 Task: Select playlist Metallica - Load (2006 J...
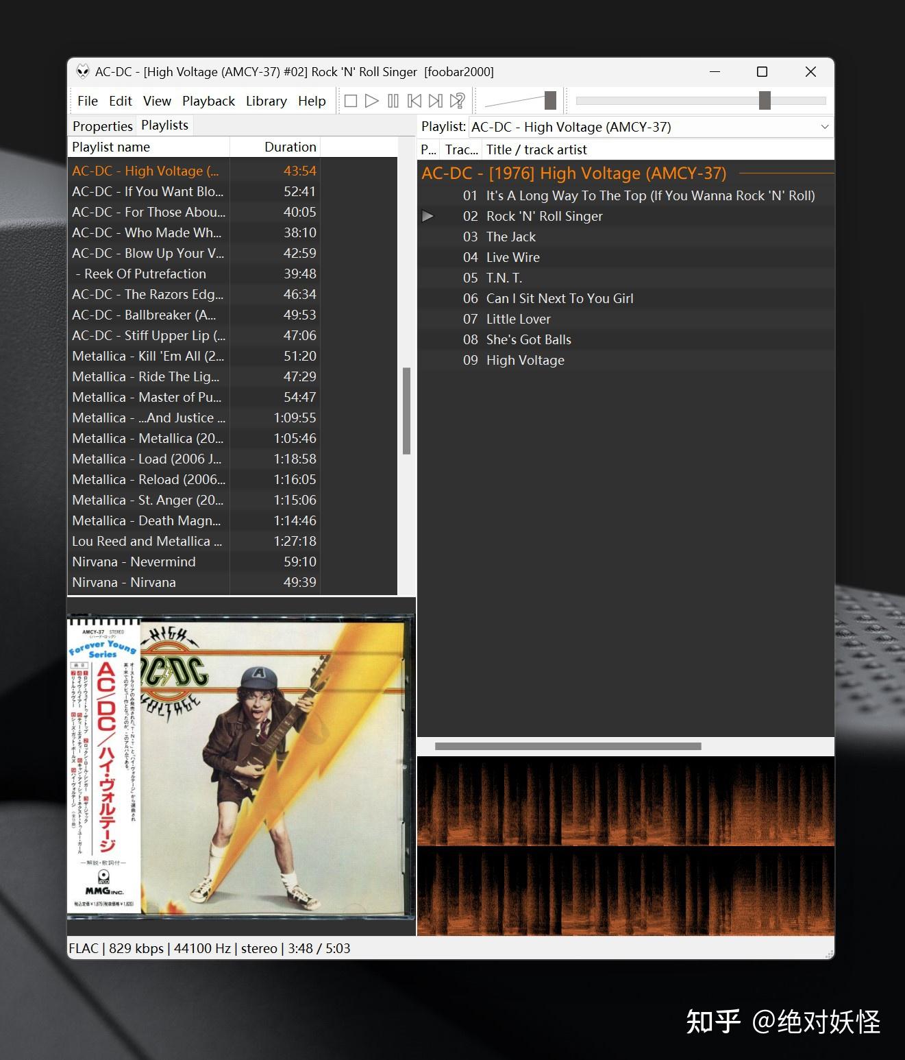[x=232, y=459]
